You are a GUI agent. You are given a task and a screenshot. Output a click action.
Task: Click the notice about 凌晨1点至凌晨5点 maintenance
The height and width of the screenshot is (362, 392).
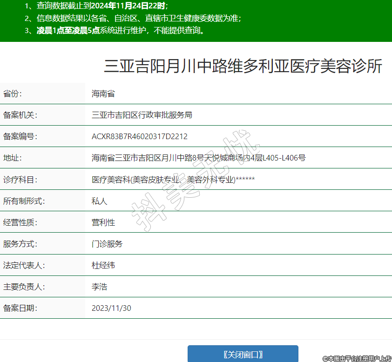pos(121,31)
